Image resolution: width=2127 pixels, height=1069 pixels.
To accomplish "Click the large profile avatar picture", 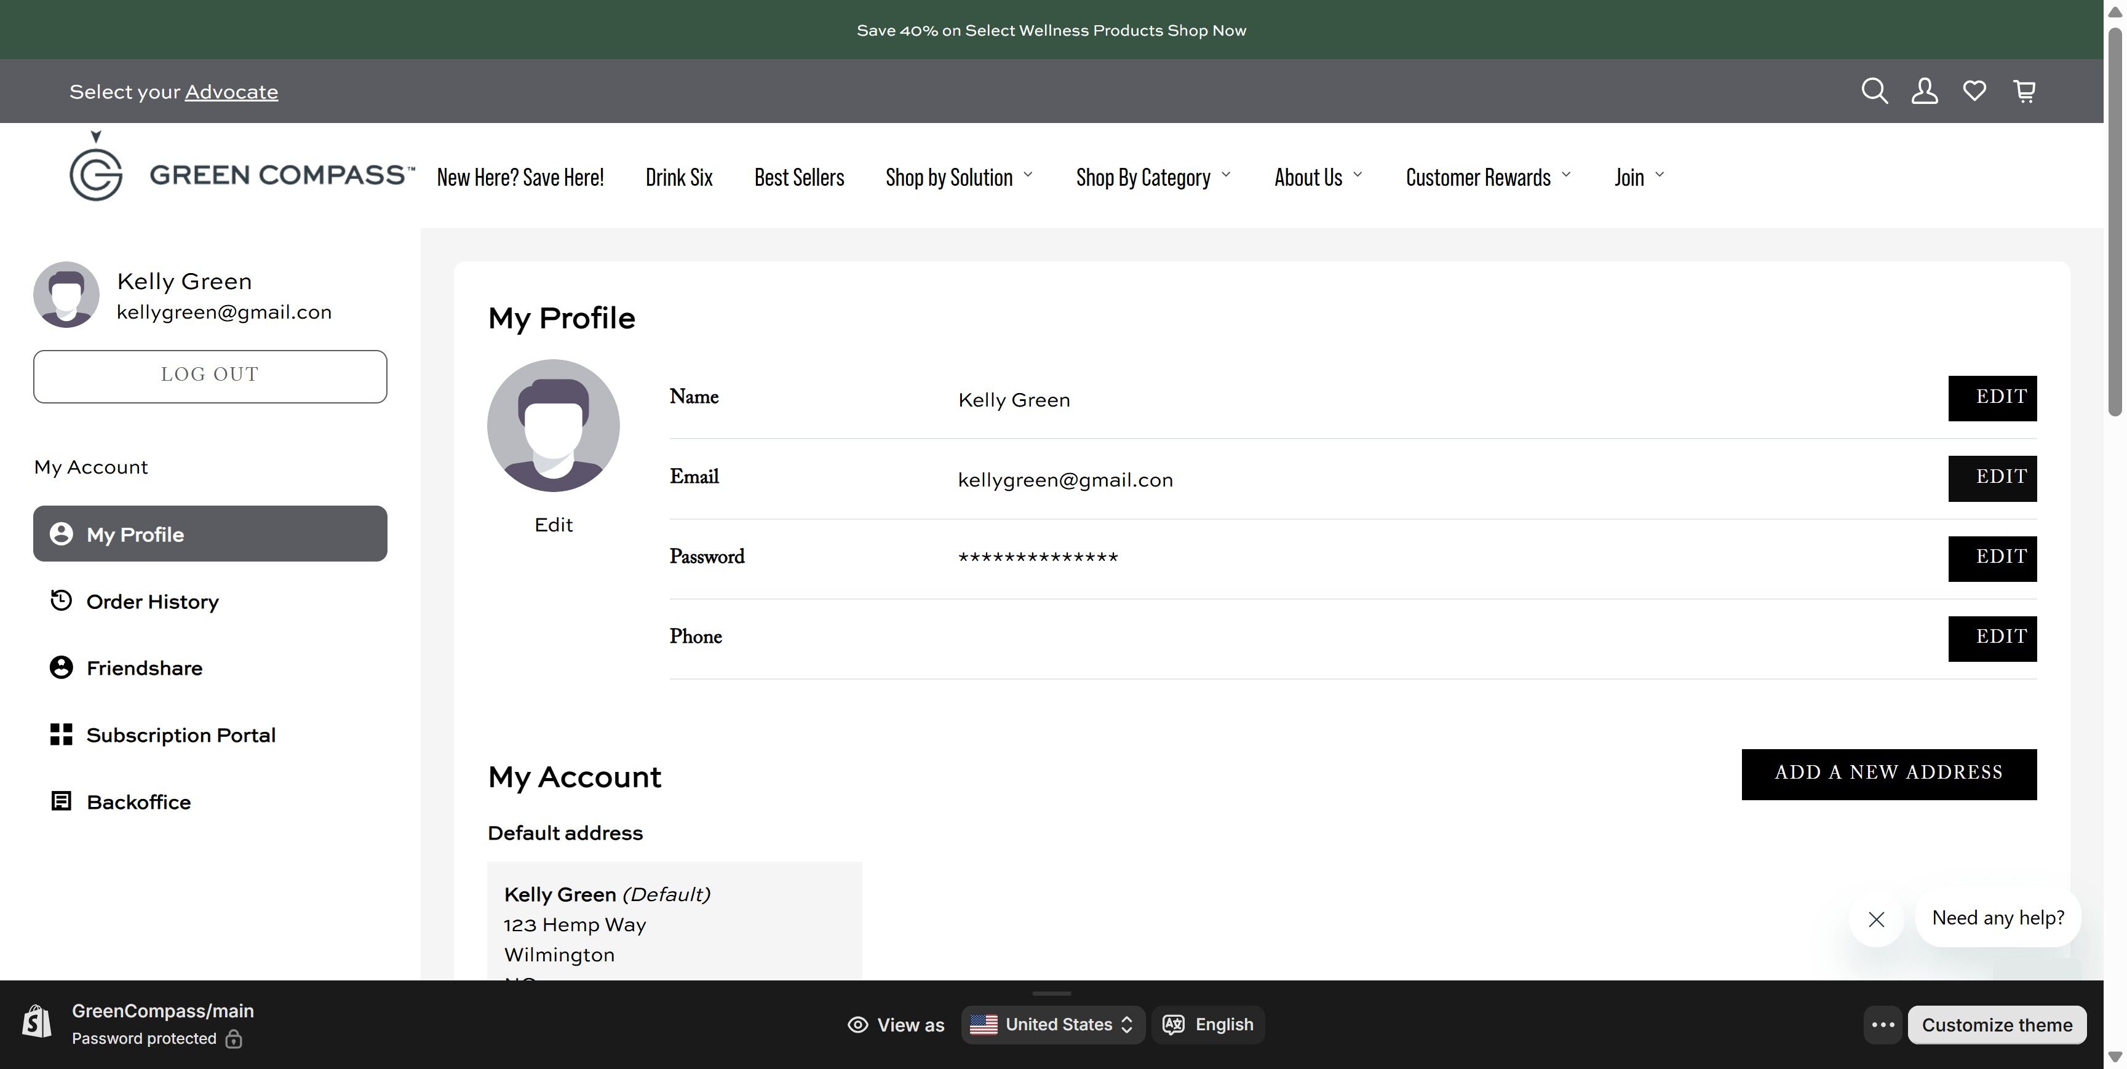I will coord(553,425).
